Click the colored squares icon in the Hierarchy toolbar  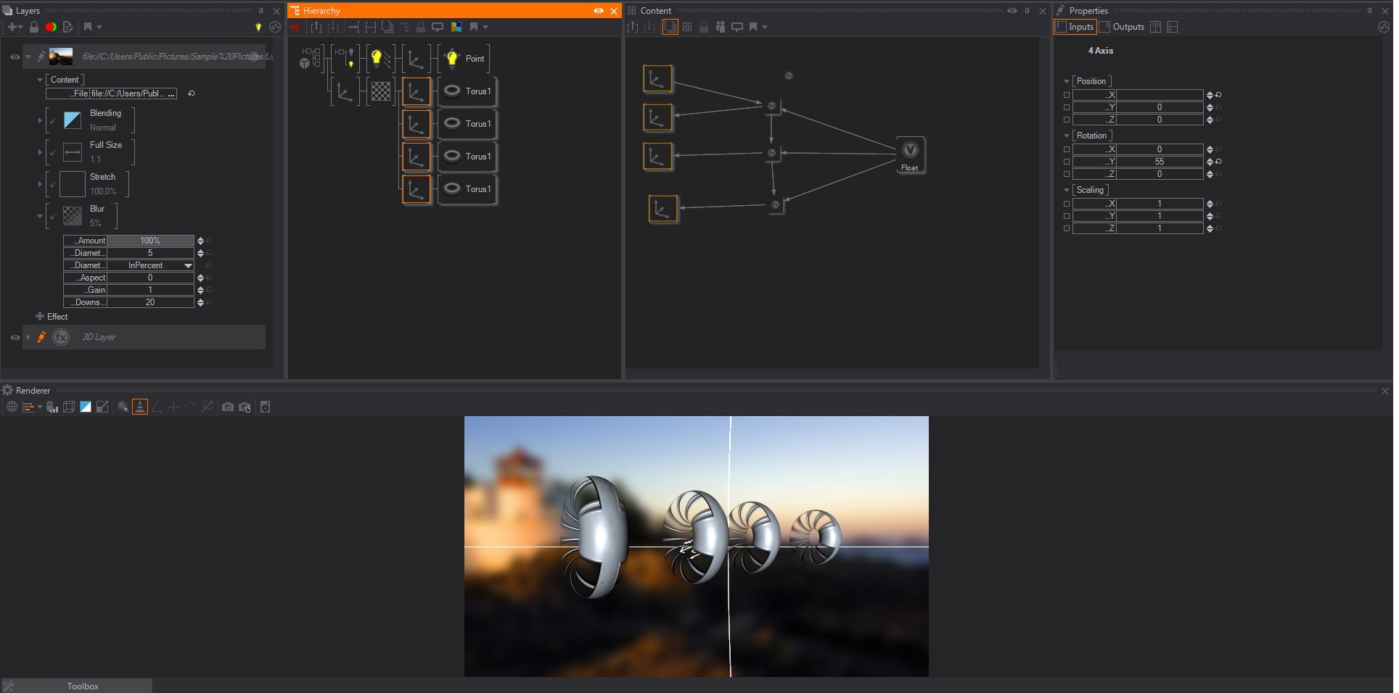click(x=456, y=27)
